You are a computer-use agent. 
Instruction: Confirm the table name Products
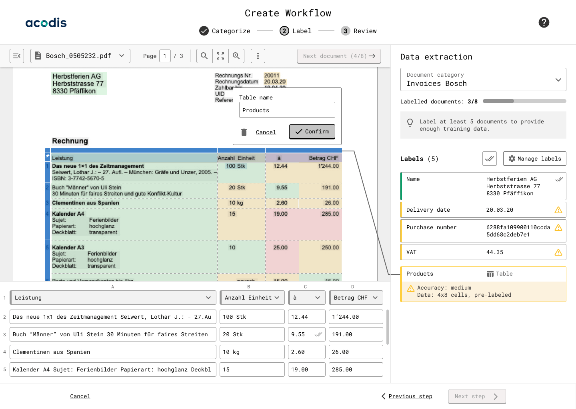312,131
